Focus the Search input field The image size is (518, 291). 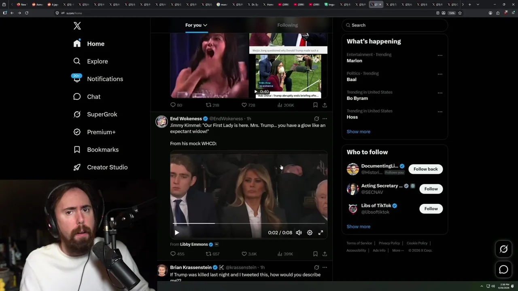click(x=395, y=25)
